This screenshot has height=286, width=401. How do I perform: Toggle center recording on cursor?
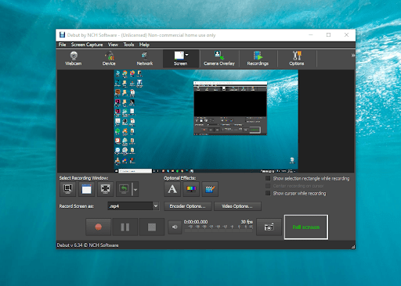268,186
